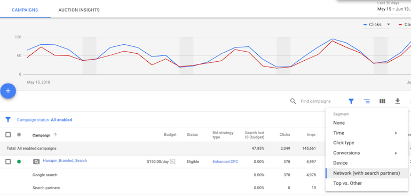
Task: Select Top vs. Other segment option
Action: [367, 183]
